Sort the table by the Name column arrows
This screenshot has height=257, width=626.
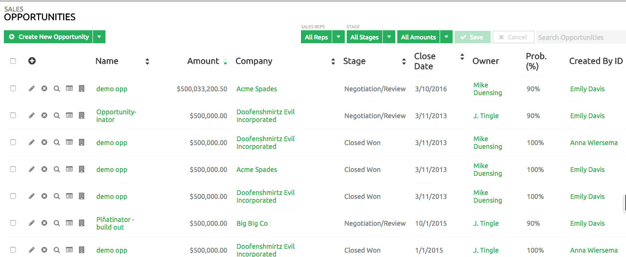[x=147, y=61]
